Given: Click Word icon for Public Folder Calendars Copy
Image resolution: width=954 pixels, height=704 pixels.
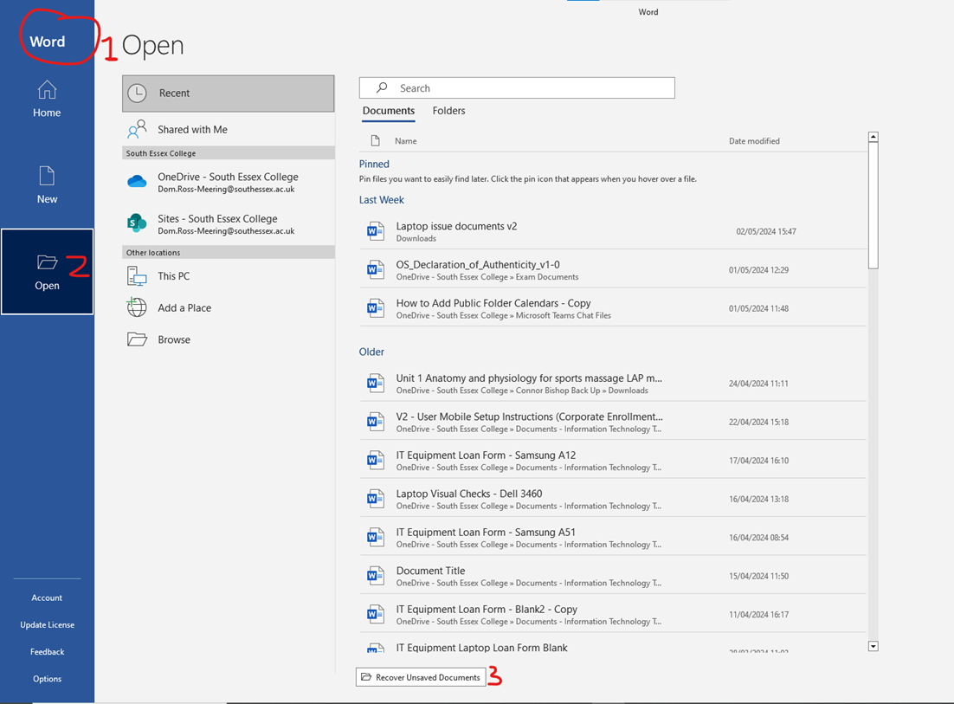Looking at the screenshot, I should (x=376, y=308).
